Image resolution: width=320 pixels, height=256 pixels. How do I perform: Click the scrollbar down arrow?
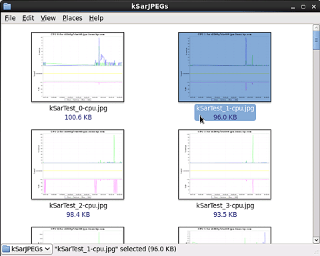[x=316, y=240]
